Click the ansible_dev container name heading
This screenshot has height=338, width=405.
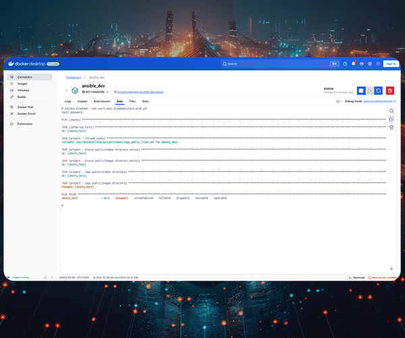93,86
